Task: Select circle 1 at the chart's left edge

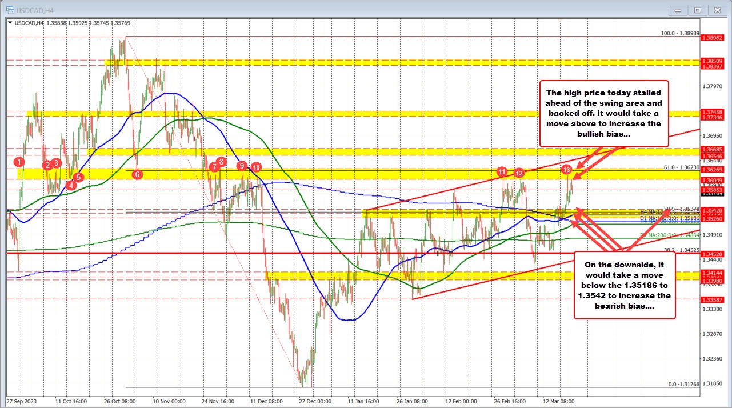Action: pos(18,162)
